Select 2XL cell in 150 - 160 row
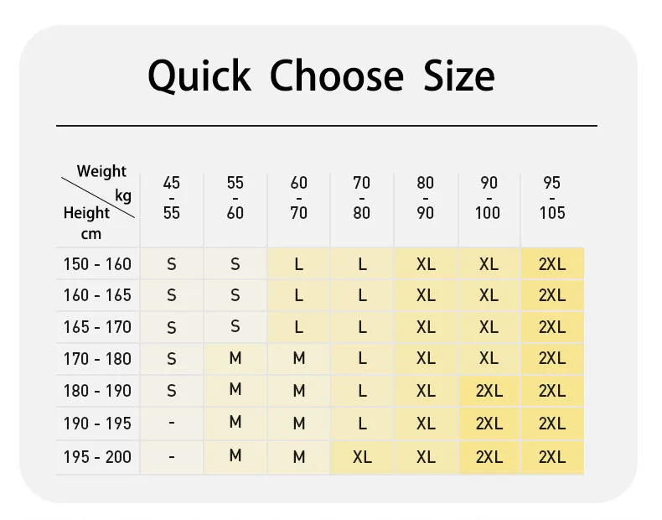This screenshot has height=520, width=662. [552, 264]
